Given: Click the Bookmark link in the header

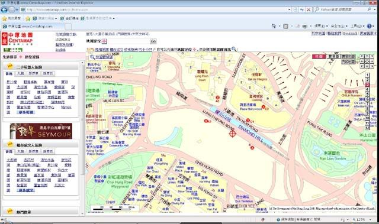Looking at the screenshot, I should coord(350,34).
